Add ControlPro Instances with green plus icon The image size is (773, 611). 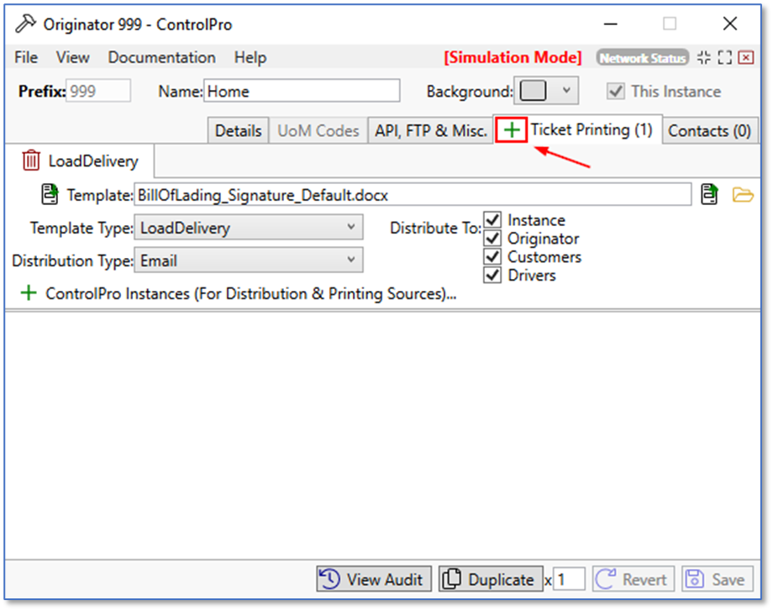click(x=29, y=293)
